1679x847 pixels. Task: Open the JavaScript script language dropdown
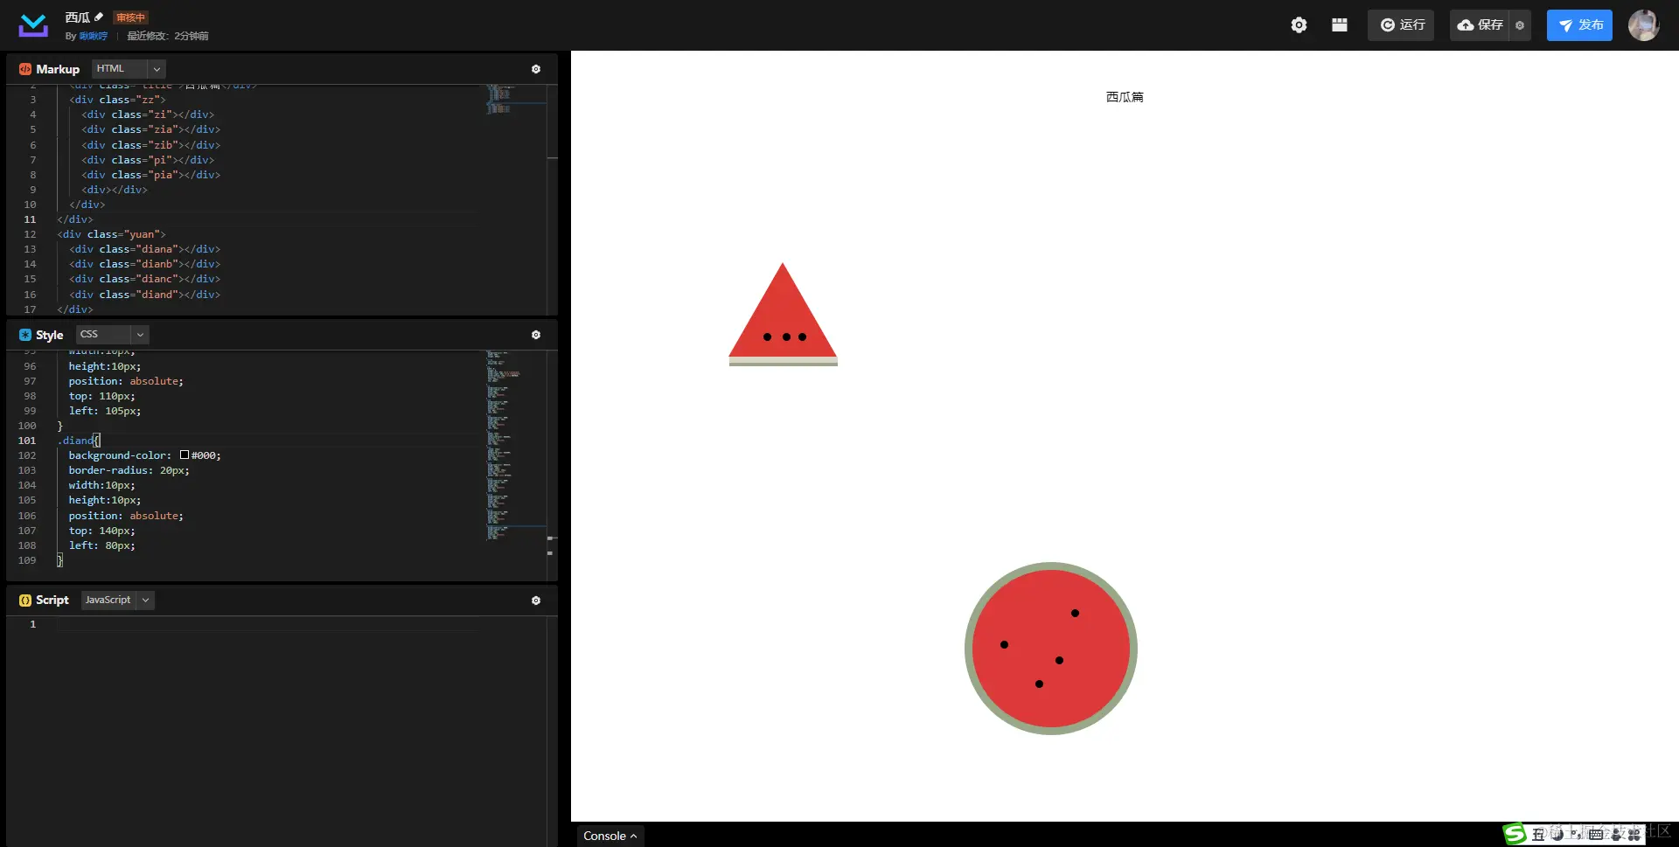coord(117,601)
